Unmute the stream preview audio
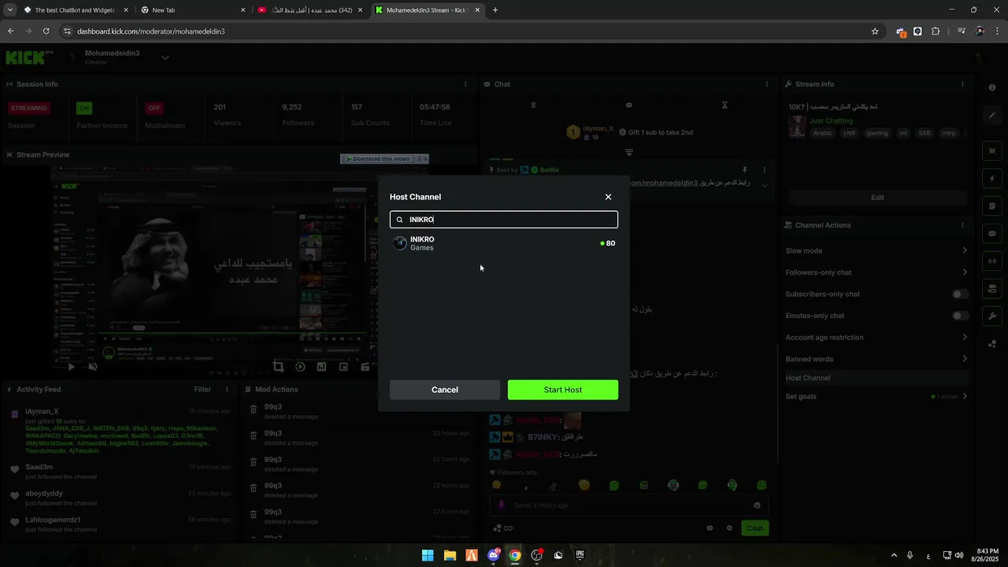1008x567 pixels. pyautogui.click(x=92, y=366)
